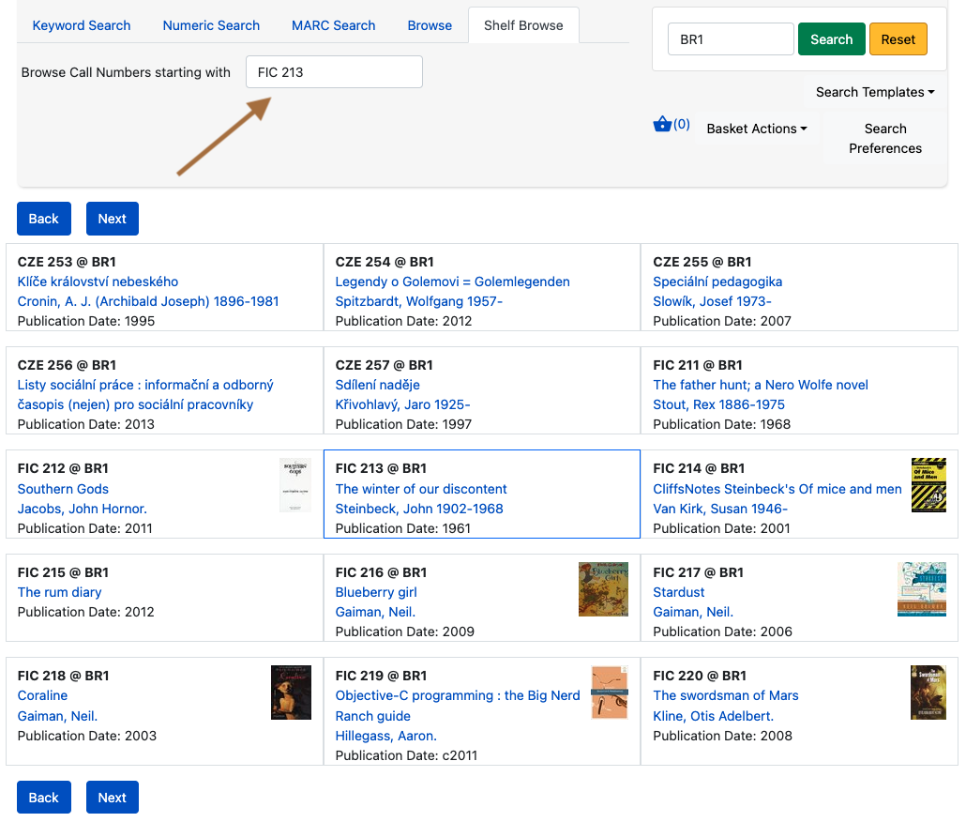Viewport: 966px width, 822px height.
Task: Open the Basket Actions dropdown
Action: 756,129
